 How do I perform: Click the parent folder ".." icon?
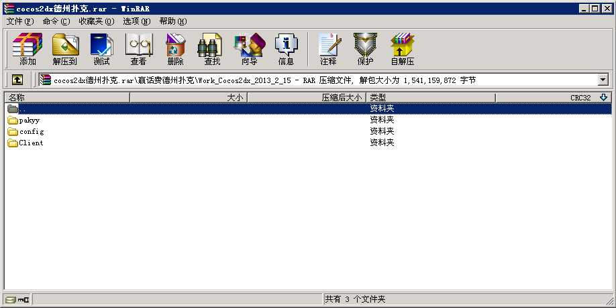(x=13, y=109)
